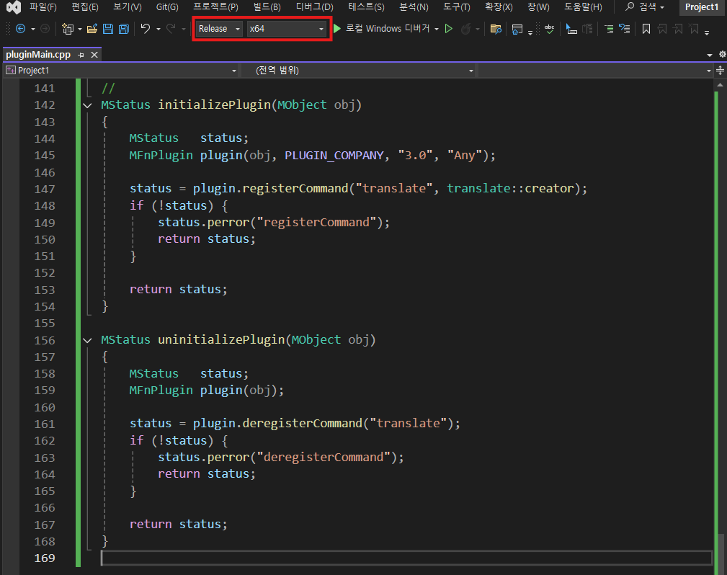Start debugging with the solid green play icon
This screenshot has height=575, width=727.
click(337, 29)
